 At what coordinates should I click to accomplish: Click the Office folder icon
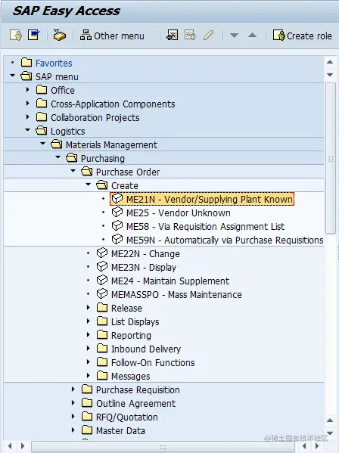pyautogui.click(x=42, y=90)
